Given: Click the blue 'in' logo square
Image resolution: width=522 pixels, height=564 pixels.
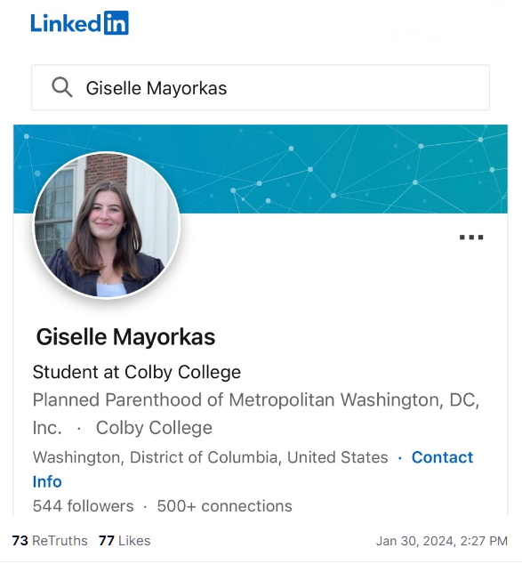Looking at the screenshot, I should tap(116, 23).
